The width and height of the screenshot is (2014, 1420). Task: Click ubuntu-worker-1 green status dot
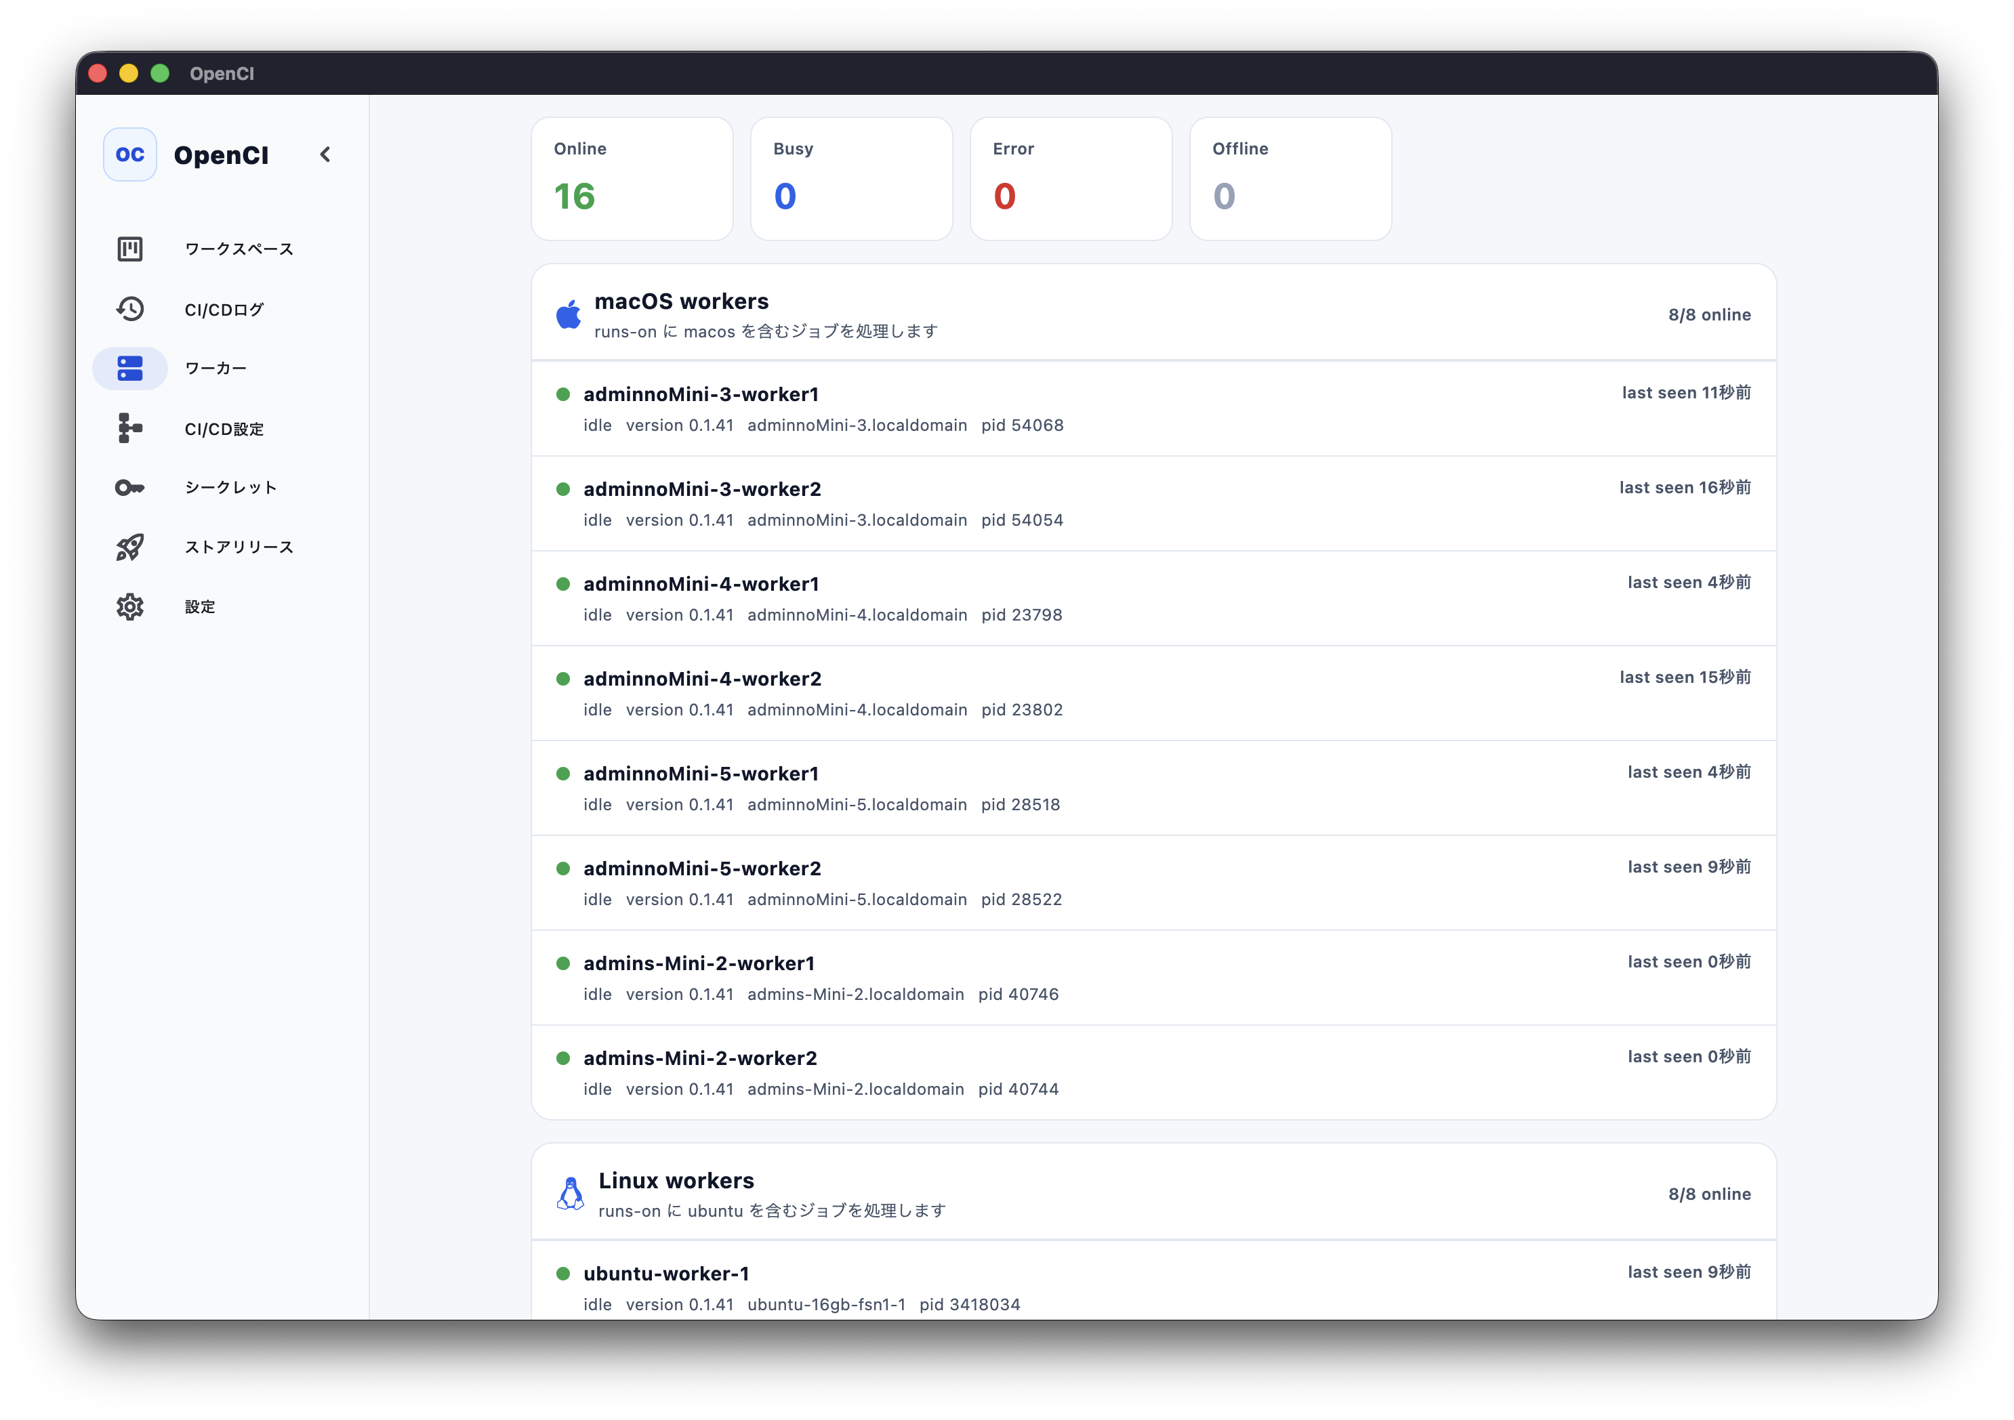pos(563,1274)
